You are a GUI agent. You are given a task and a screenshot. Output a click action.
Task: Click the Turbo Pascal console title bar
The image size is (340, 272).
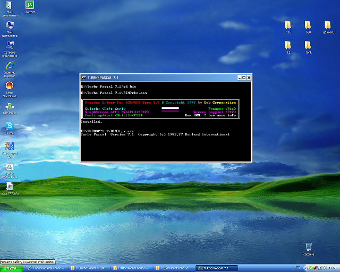159,78
